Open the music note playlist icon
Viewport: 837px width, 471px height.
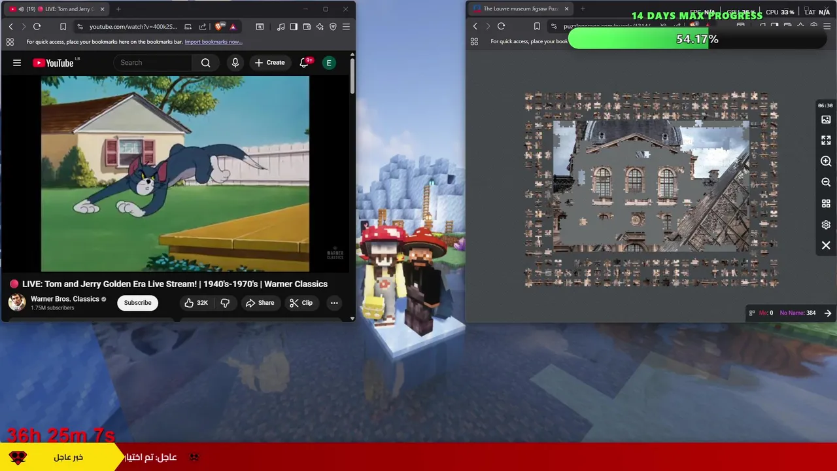click(281, 26)
